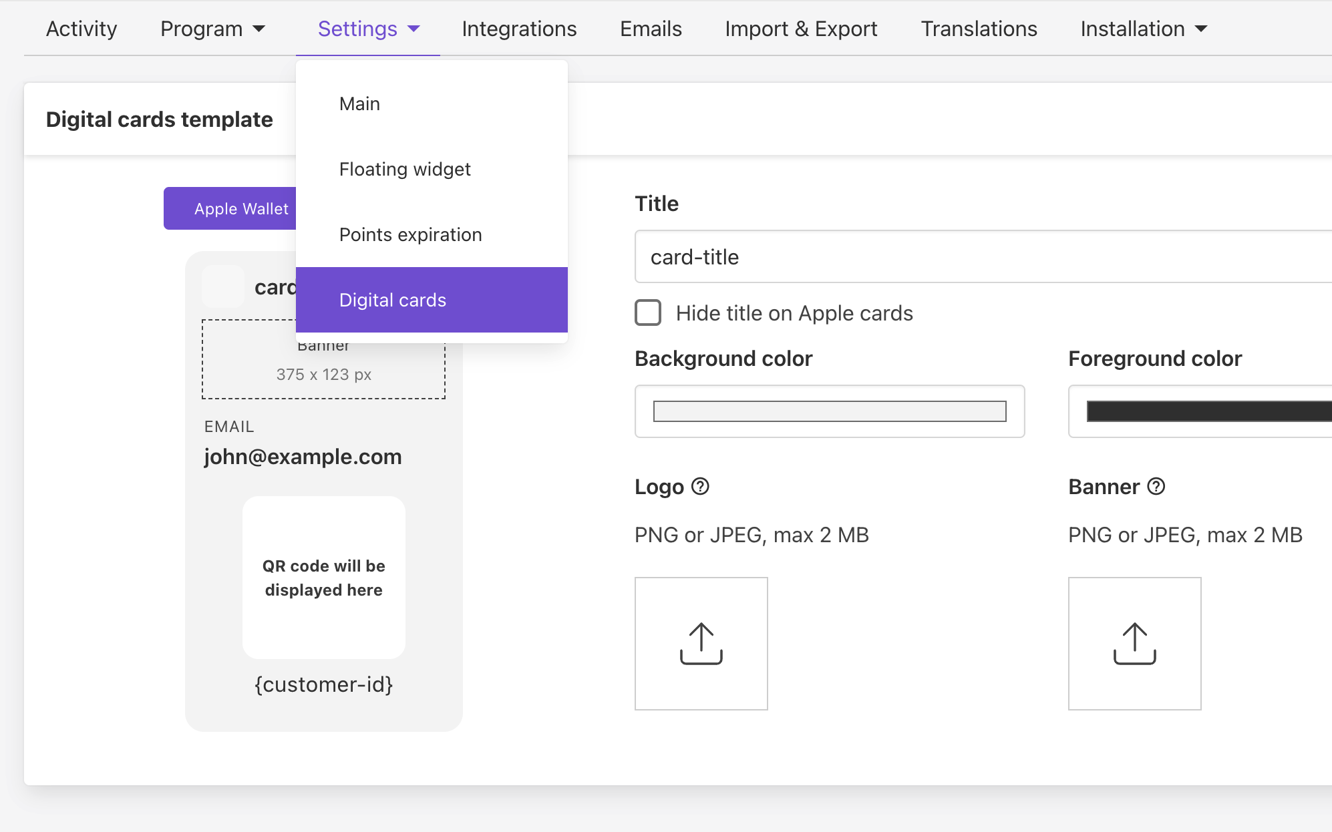The width and height of the screenshot is (1332, 832).
Task: Open the Integrations section
Action: click(518, 29)
